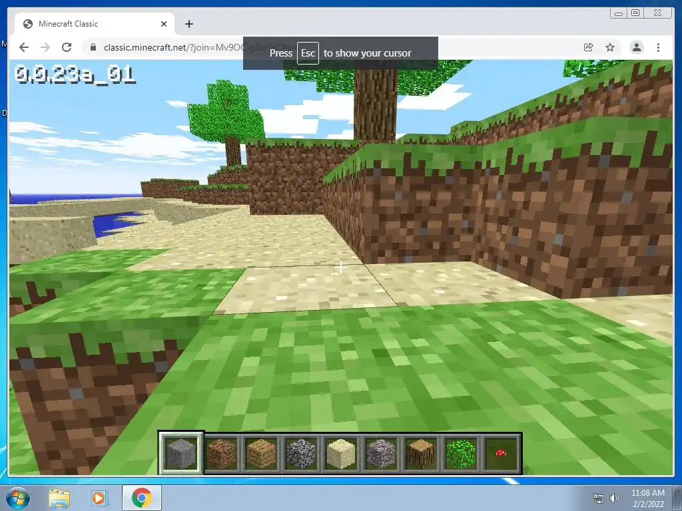
Task: Select the cobblestone block in the hotbar
Action: tap(301, 453)
